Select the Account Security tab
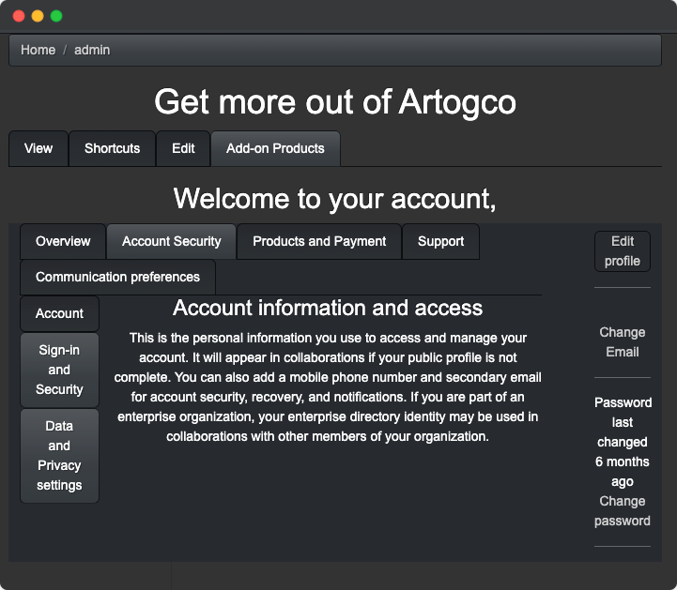677x590 pixels. [x=172, y=241]
